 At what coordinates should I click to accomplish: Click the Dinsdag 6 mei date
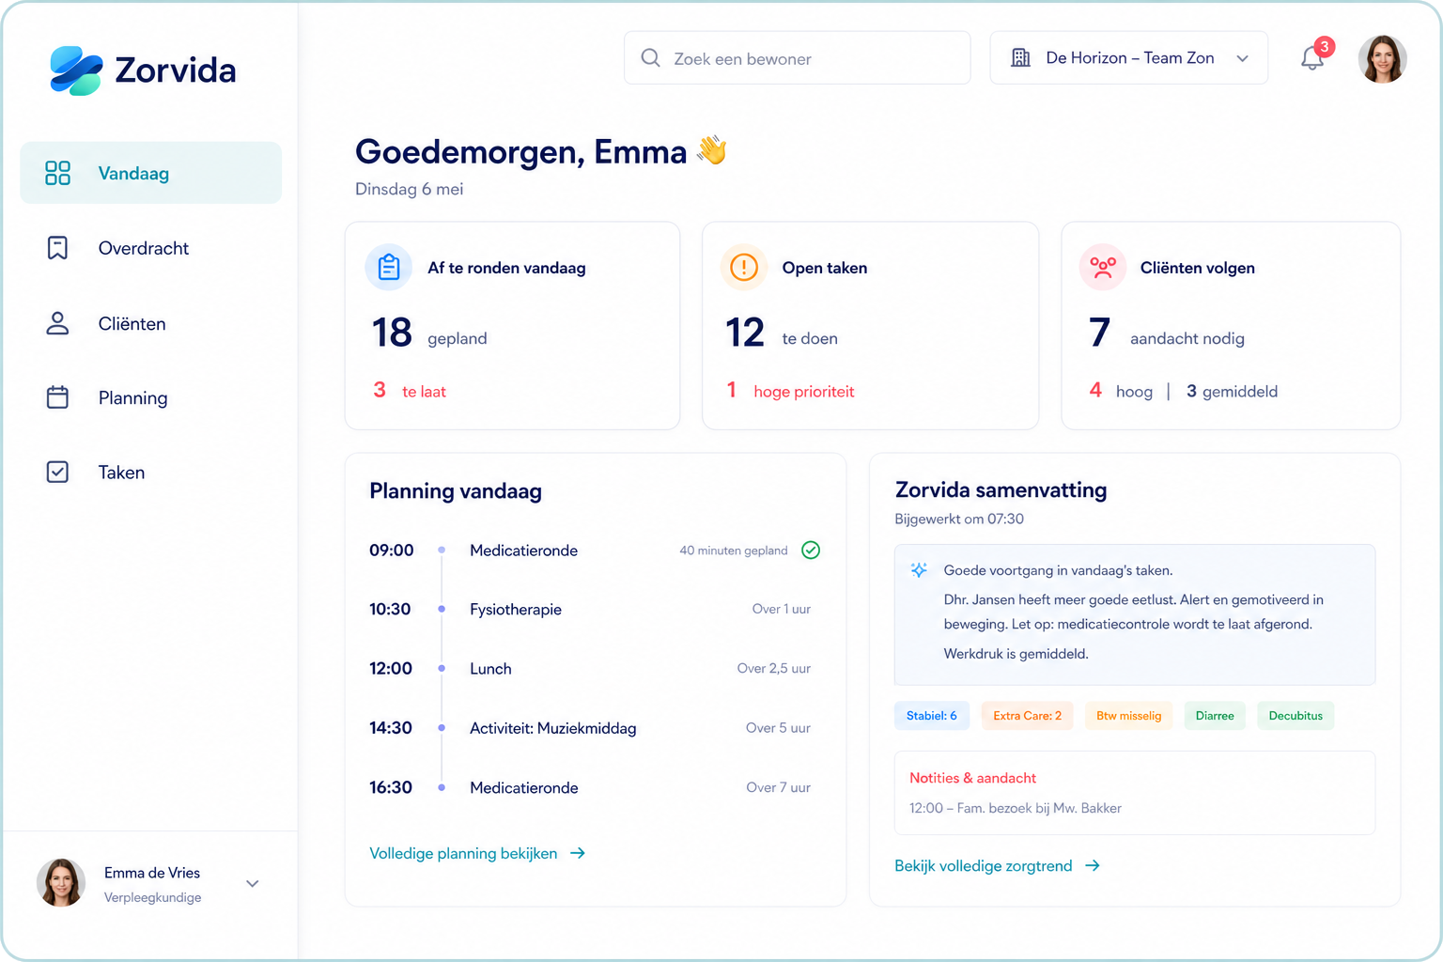tap(409, 189)
